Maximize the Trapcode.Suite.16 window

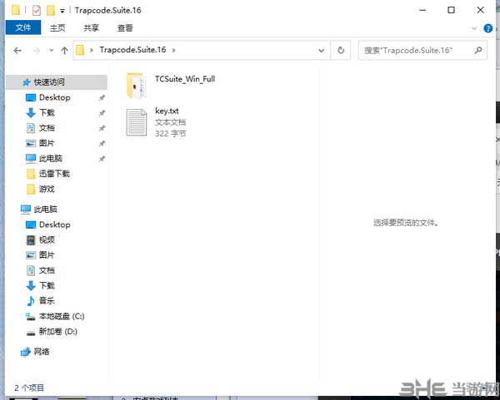click(x=451, y=10)
